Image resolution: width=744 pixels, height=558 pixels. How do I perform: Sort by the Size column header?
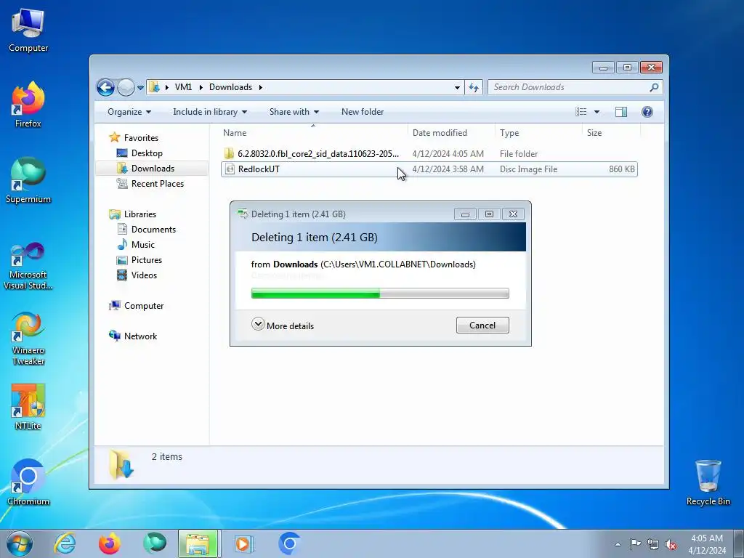[x=610, y=133]
